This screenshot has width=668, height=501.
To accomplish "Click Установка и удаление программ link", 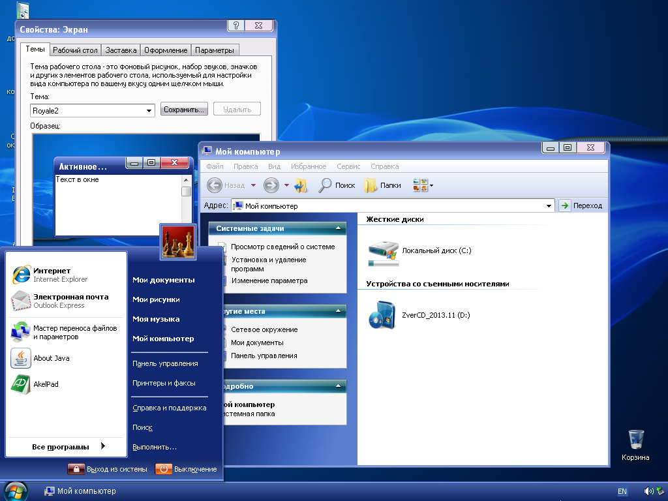I will [269, 264].
